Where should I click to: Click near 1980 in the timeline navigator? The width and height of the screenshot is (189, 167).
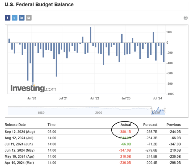(41, 113)
